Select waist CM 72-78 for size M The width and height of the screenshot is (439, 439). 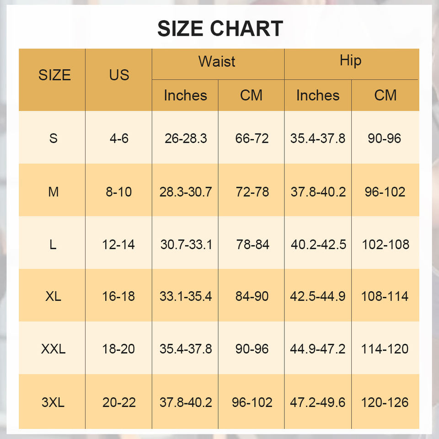click(252, 192)
